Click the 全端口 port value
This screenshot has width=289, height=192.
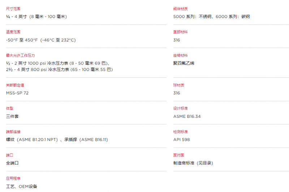tap(12, 163)
